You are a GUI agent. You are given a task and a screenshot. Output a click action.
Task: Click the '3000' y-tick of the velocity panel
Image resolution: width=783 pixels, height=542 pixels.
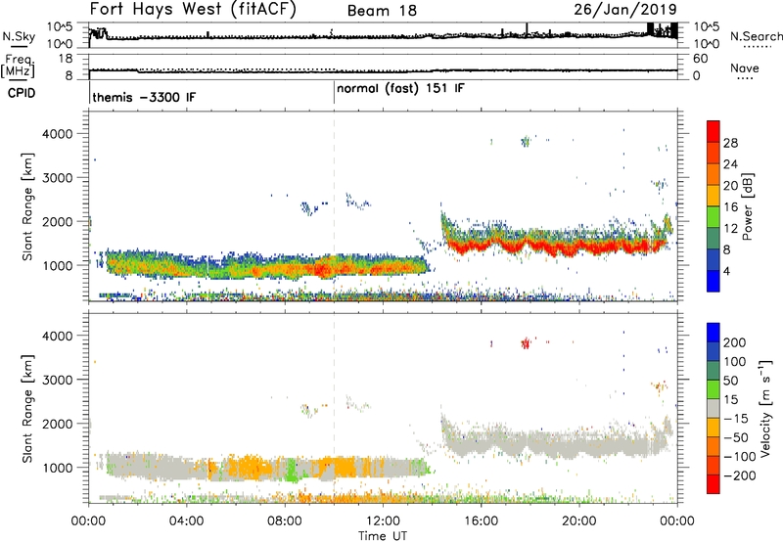pyautogui.click(x=57, y=380)
